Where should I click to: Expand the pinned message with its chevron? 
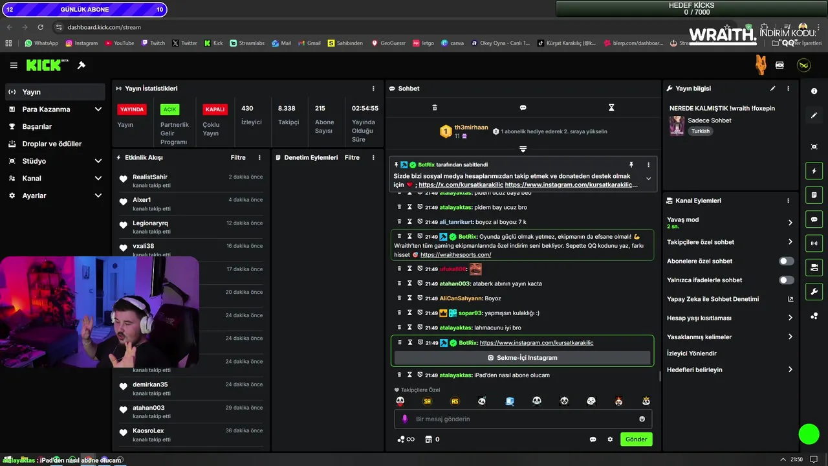tap(648, 179)
